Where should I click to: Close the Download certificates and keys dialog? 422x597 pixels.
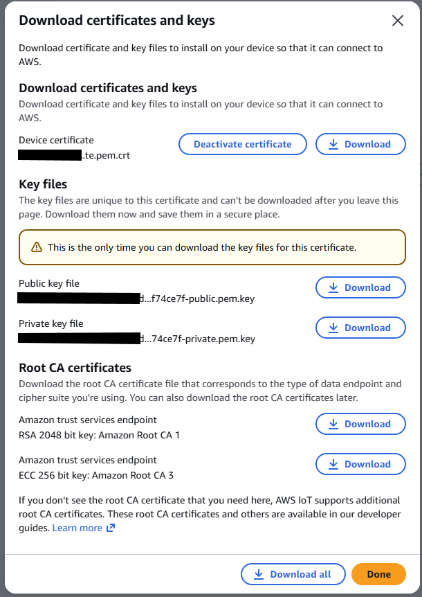click(398, 21)
